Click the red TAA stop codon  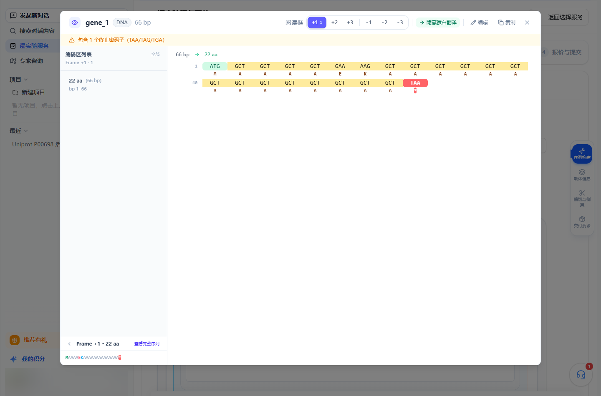coord(415,83)
